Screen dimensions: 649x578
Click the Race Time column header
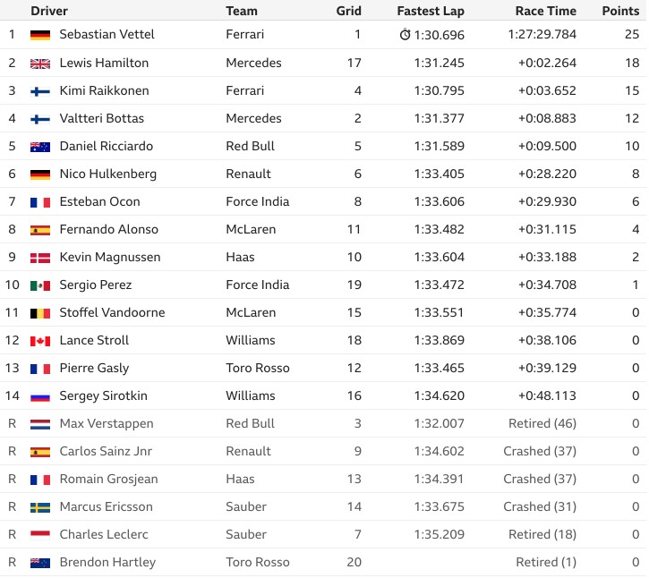pos(545,11)
